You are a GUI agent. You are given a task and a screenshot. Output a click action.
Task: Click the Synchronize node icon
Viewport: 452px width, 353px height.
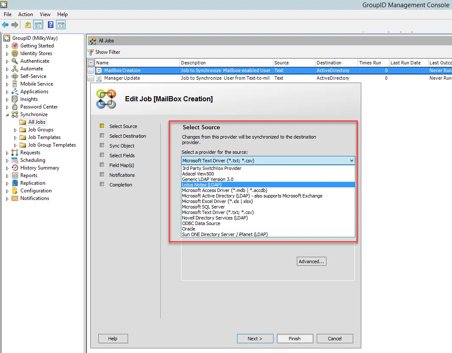point(15,114)
